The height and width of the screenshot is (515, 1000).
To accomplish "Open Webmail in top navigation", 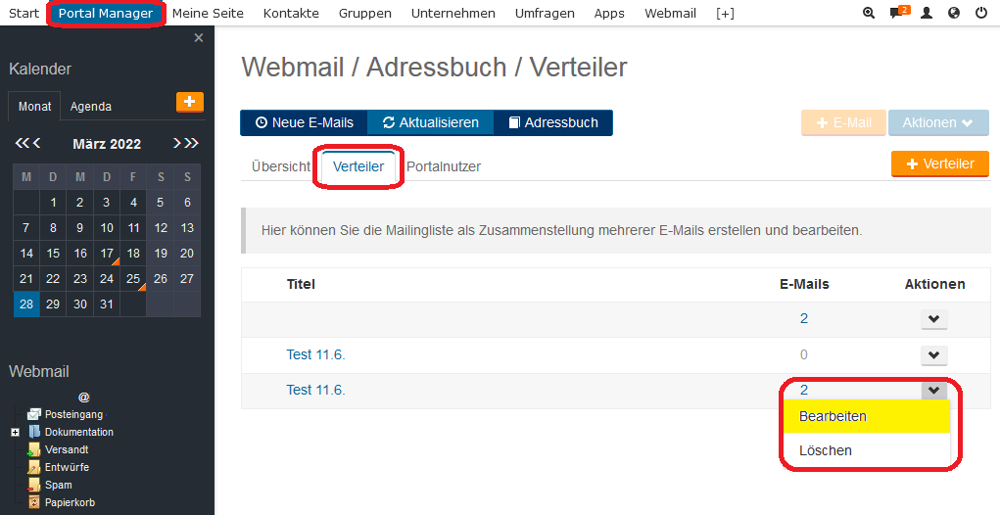I will pos(670,14).
